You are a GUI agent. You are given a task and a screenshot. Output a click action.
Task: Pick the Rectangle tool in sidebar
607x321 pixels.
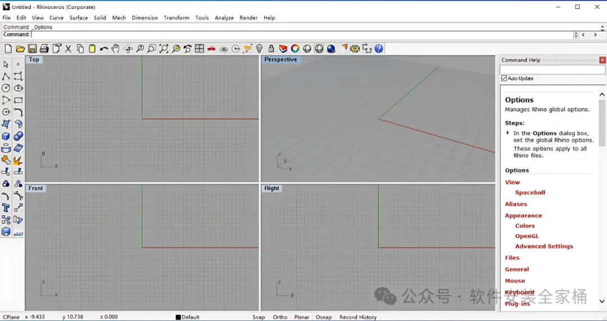pyautogui.click(x=18, y=100)
